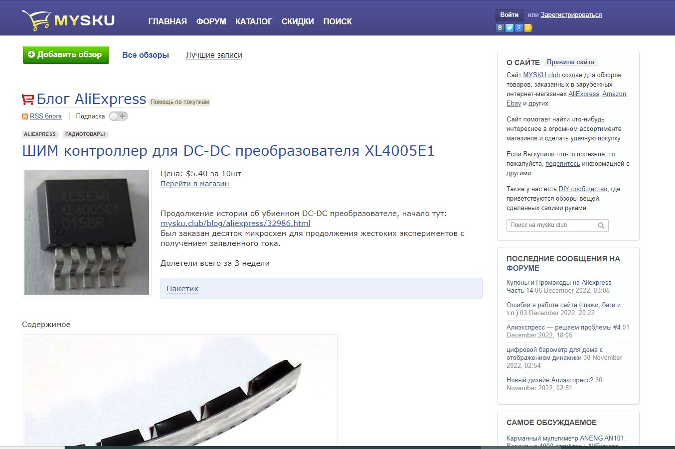Click the Поиск на mysku.club search field
The image size is (675, 449).
point(551,225)
